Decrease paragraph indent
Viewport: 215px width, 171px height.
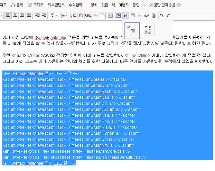(44, 16)
